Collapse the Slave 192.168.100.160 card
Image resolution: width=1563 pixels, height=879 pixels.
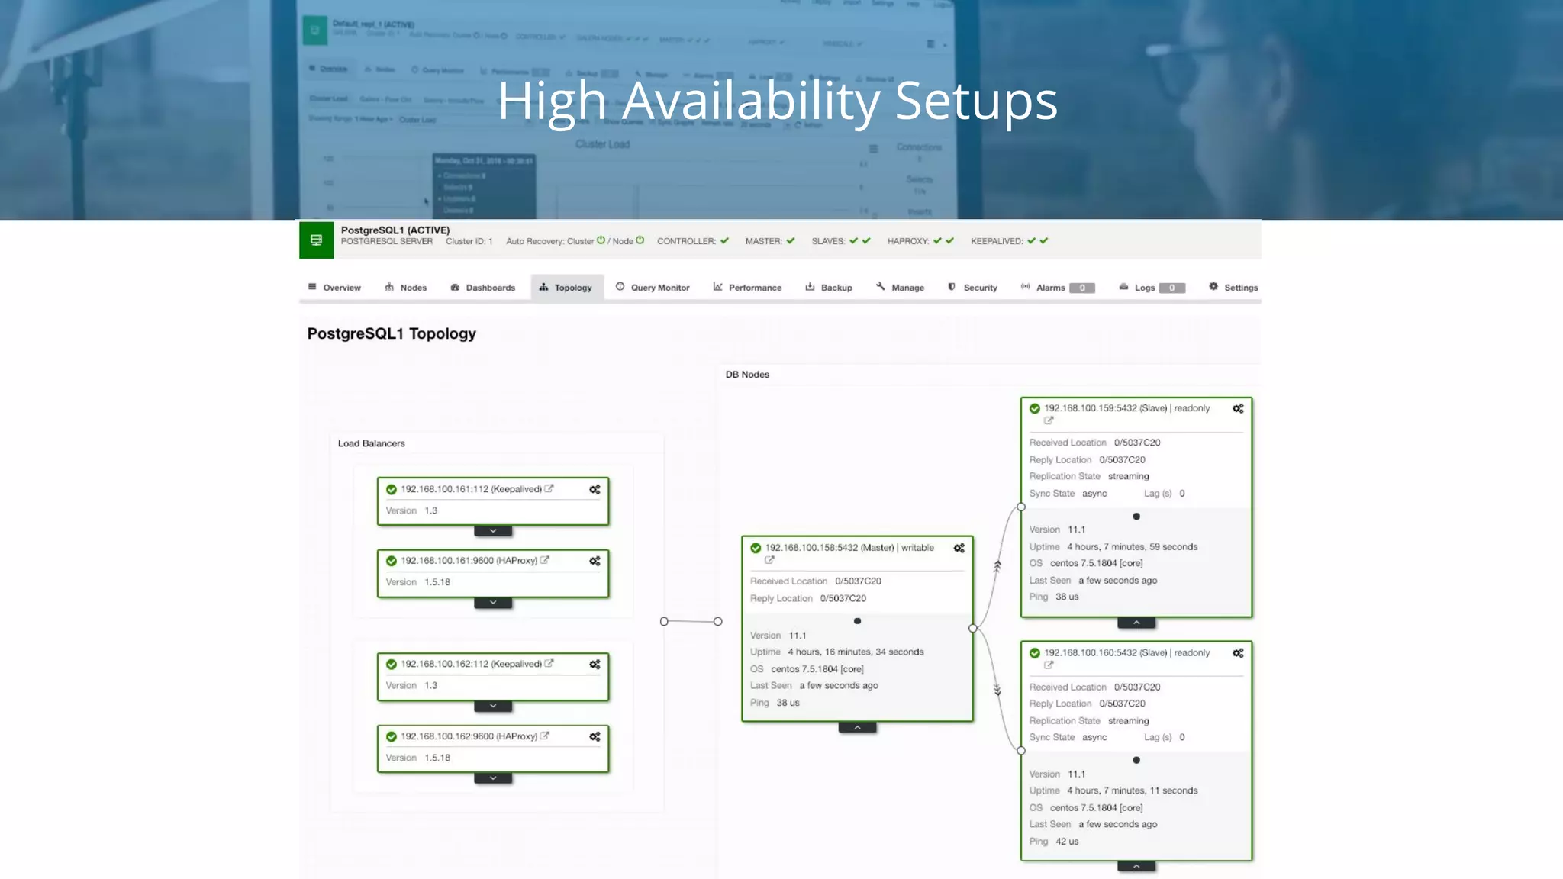1136,866
